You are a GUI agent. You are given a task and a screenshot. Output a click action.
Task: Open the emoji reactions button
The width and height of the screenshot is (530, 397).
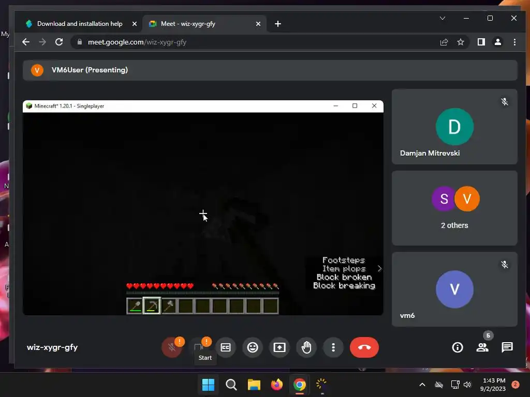tap(253, 347)
